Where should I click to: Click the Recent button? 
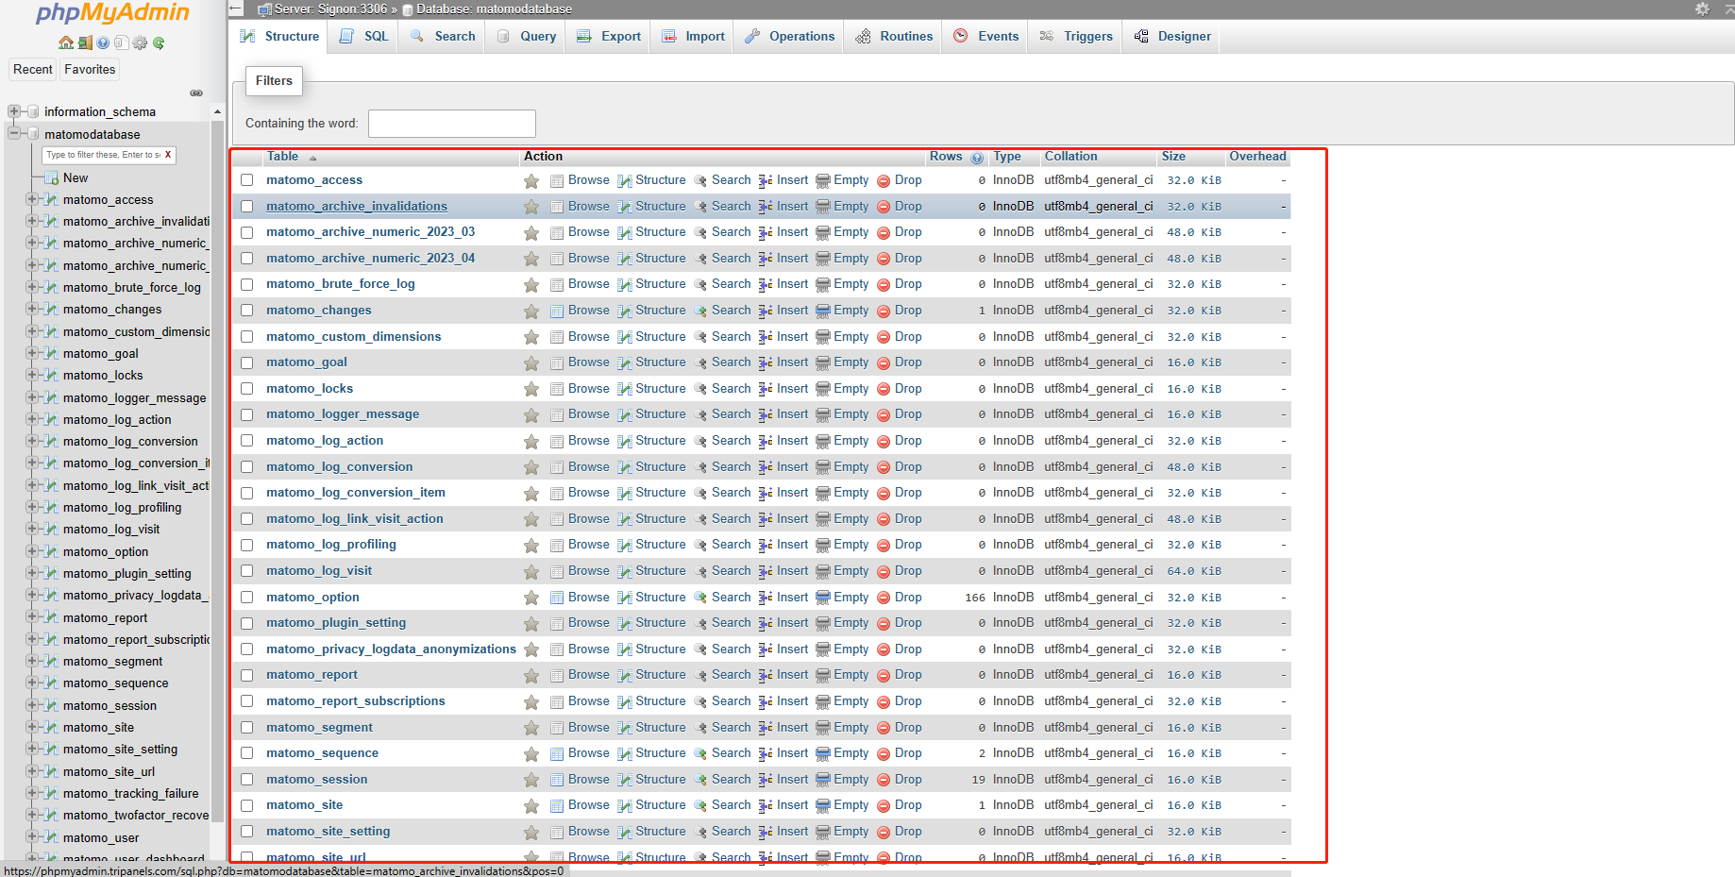(33, 70)
